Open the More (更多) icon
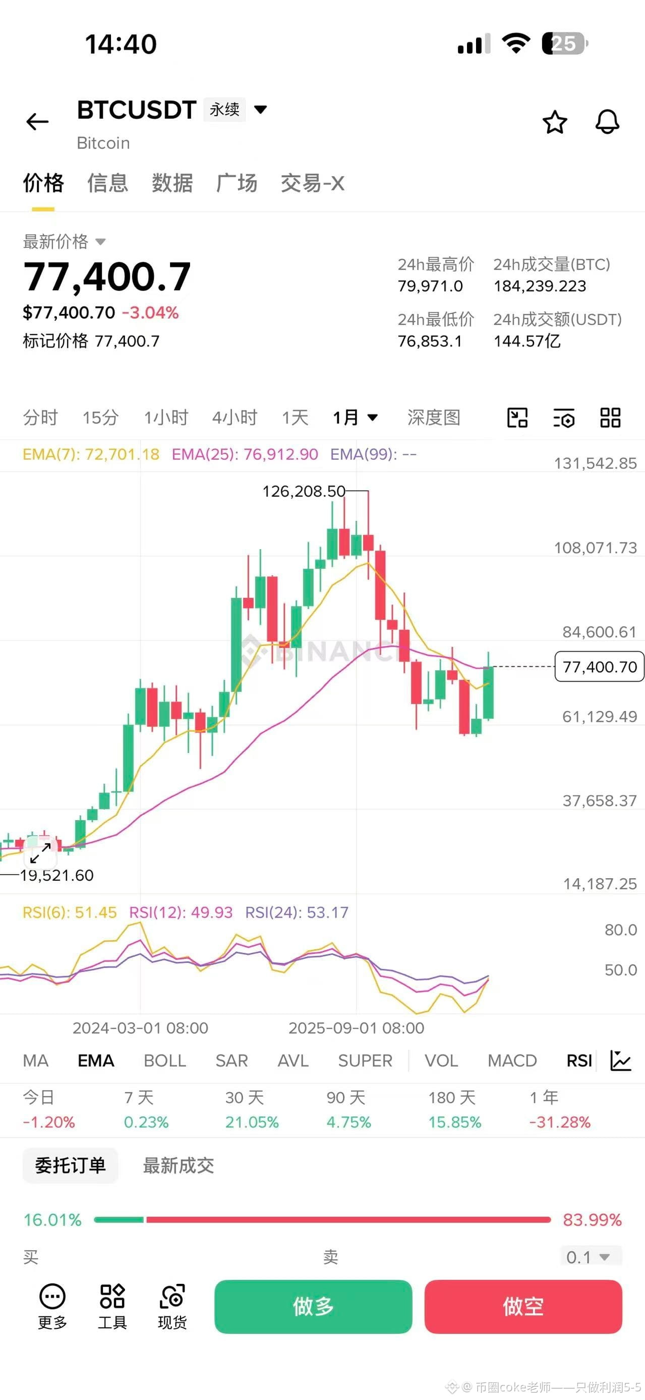 click(x=52, y=1307)
